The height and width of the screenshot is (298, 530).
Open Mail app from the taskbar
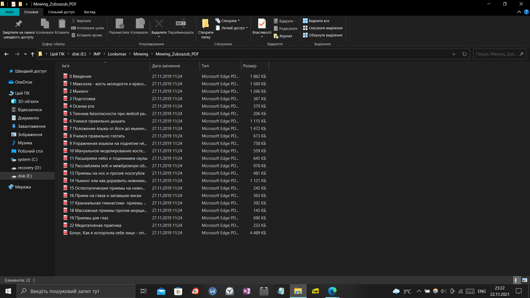(x=161, y=291)
